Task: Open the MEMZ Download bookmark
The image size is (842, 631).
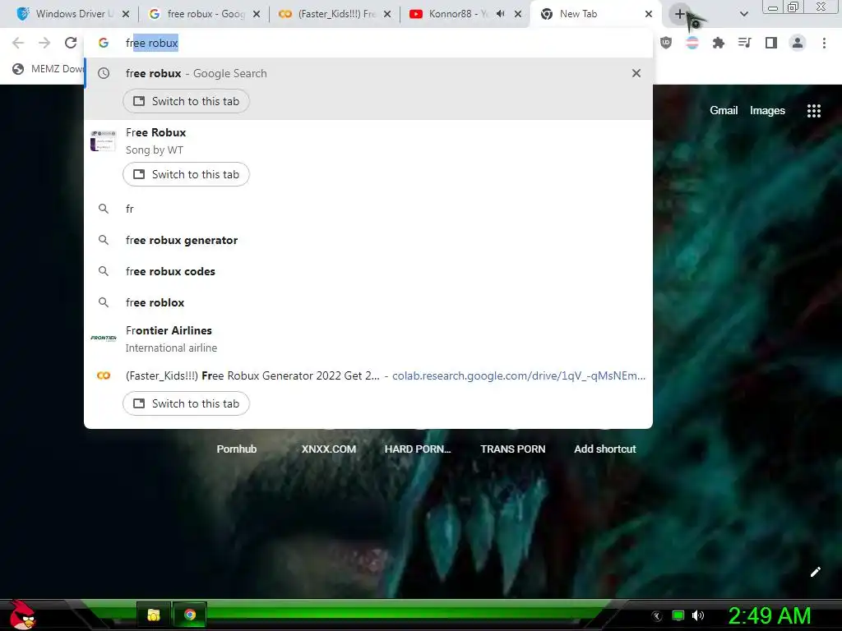Action: [x=47, y=69]
